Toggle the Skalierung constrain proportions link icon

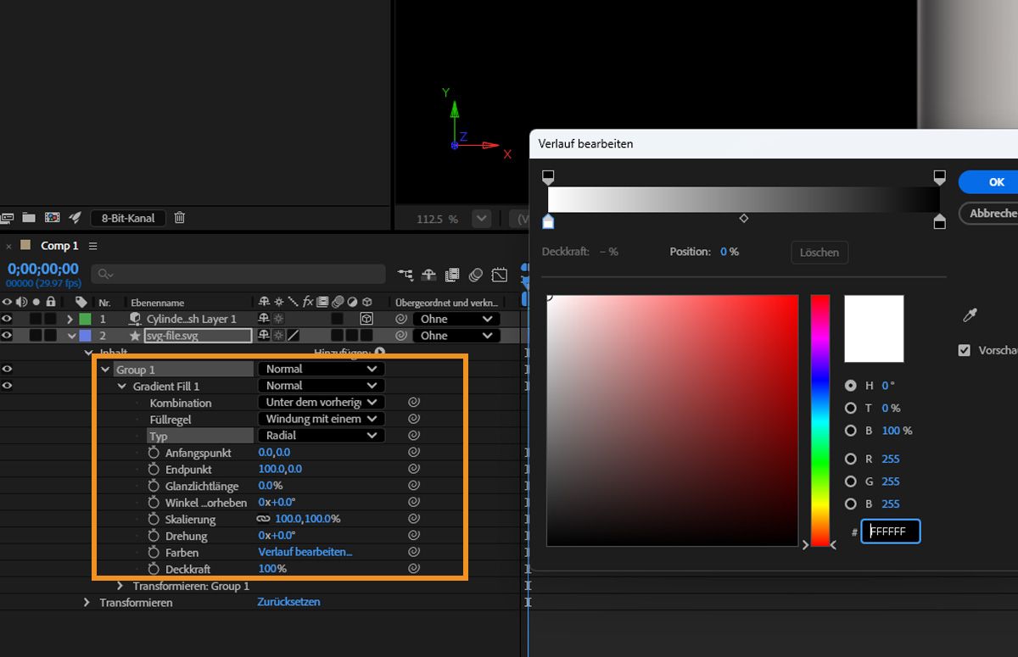click(x=264, y=519)
